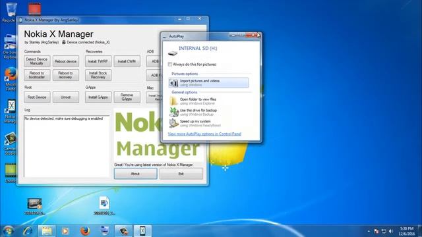
Task: Click Remove GApps button
Action: (127, 97)
